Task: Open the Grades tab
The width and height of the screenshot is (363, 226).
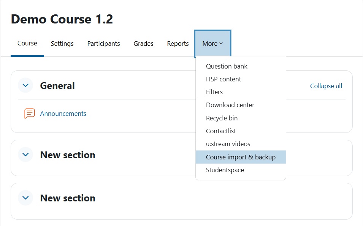Action: tap(144, 44)
